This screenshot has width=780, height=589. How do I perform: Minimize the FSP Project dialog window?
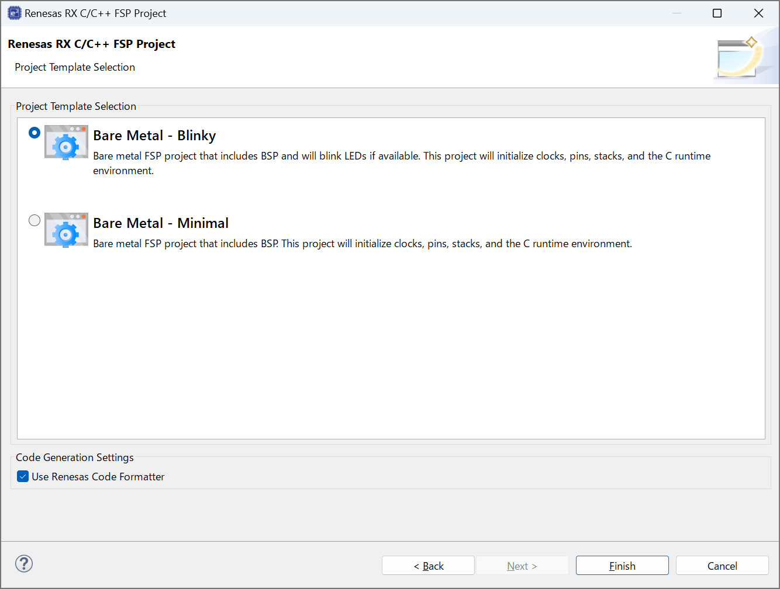tap(677, 13)
